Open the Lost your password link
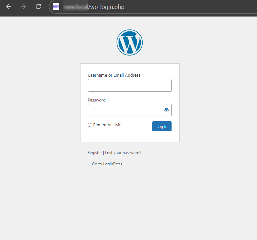 pyautogui.click(x=123, y=153)
